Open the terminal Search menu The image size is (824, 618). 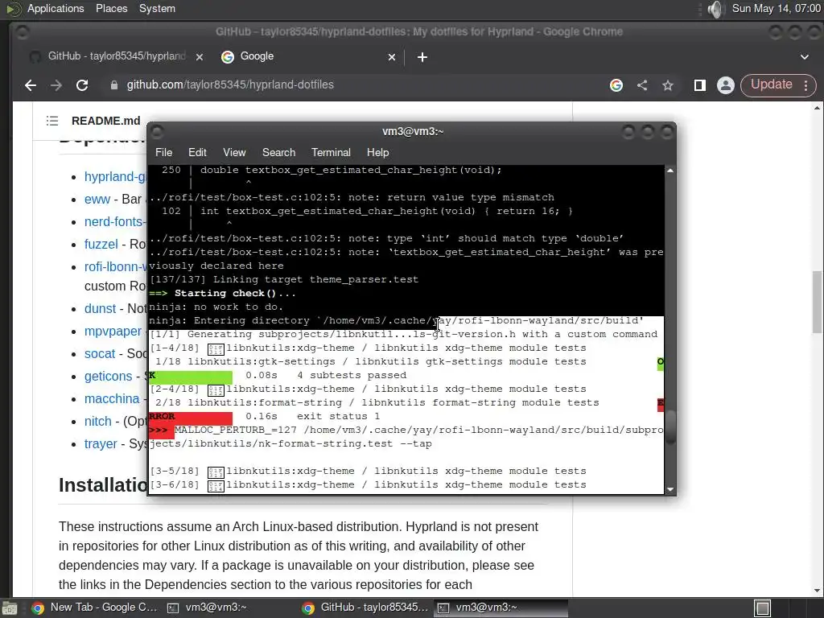(x=278, y=152)
